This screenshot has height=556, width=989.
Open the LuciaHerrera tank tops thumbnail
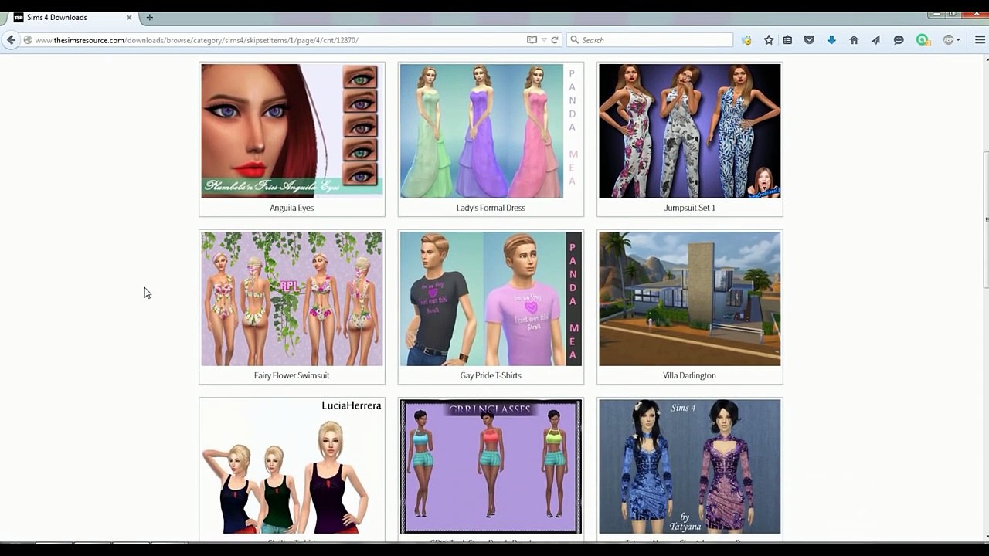click(292, 466)
